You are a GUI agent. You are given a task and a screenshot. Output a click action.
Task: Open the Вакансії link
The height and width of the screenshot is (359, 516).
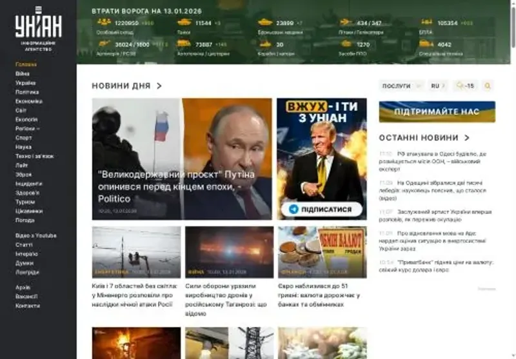[x=26, y=296]
